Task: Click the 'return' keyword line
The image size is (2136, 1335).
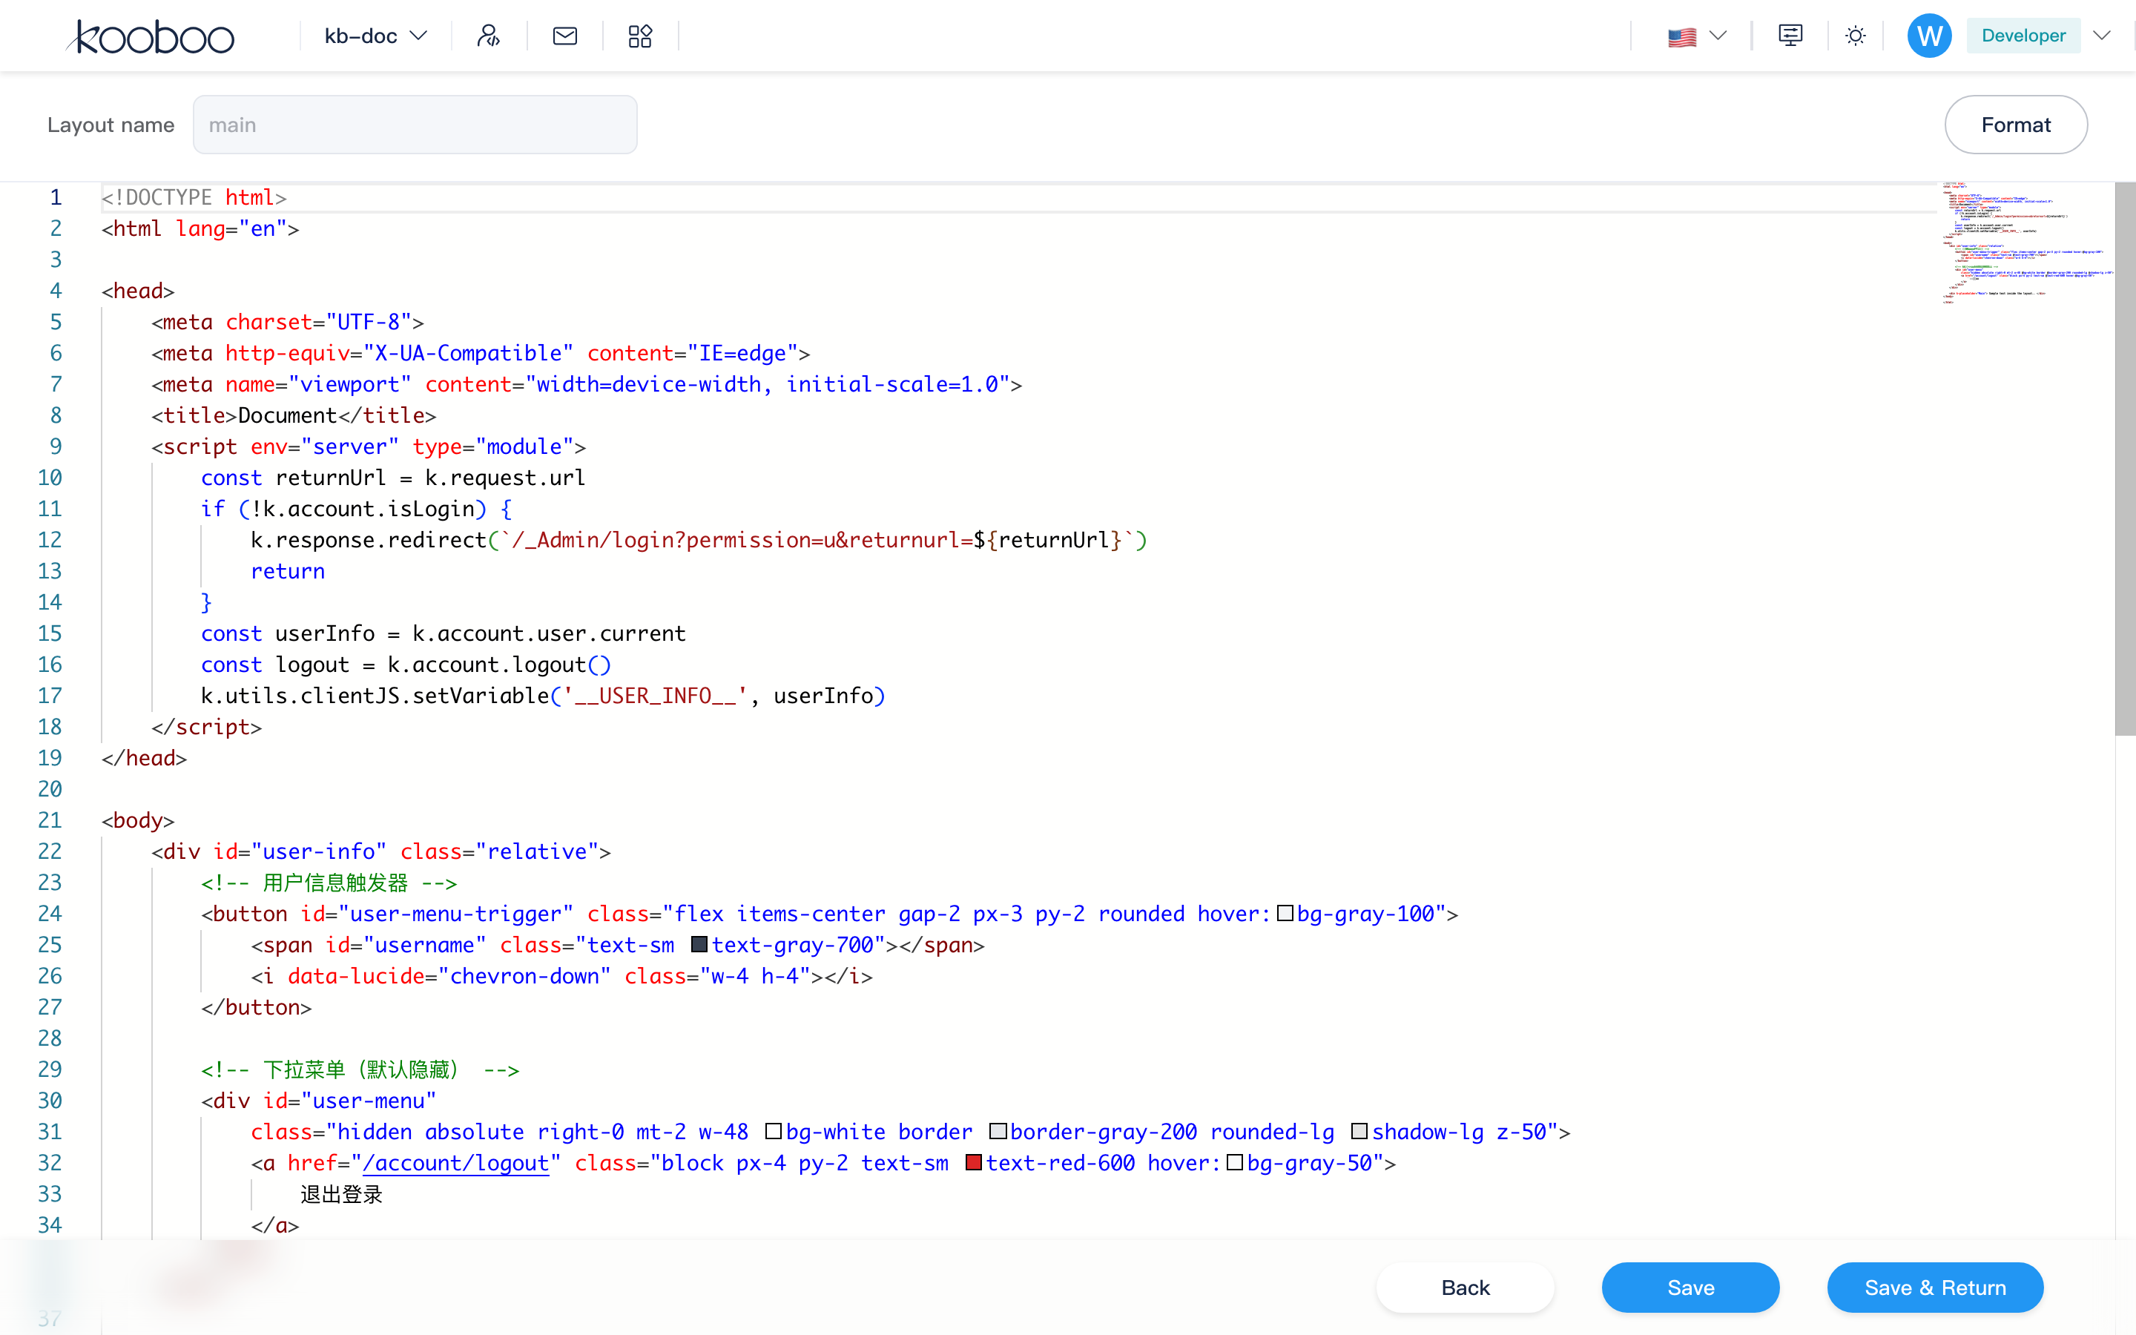Action: coord(288,571)
